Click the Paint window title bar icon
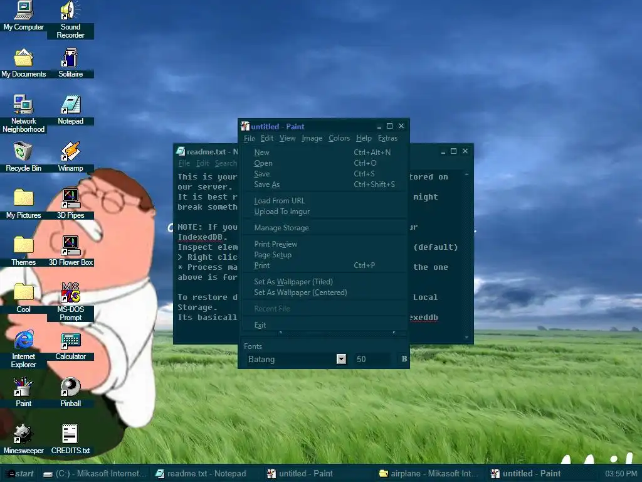This screenshot has width=642, height=482. coord(245,126)
